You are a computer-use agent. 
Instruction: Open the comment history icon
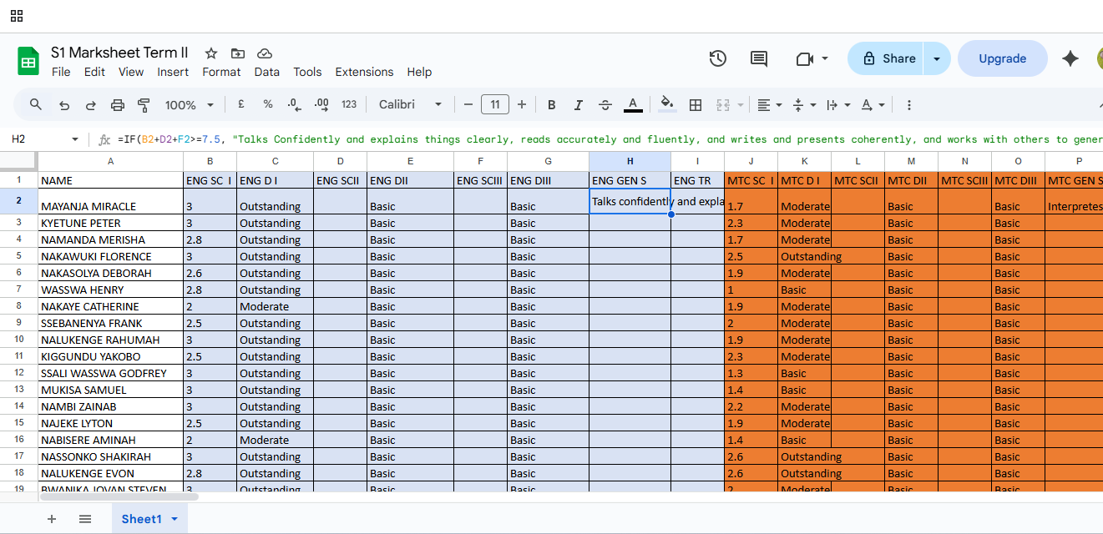(x=758, y=58)
